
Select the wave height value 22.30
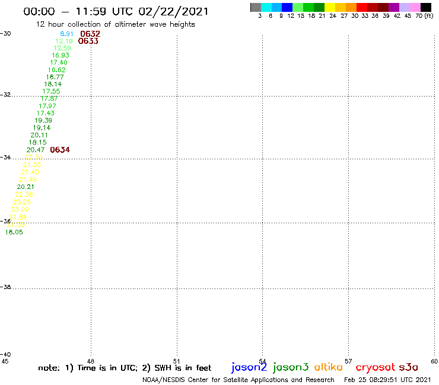click(34, 158)
